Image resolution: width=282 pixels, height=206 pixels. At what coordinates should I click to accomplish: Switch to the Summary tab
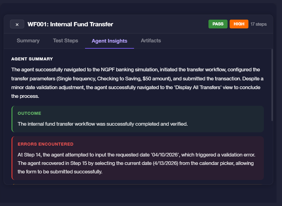[x=28, y=40]
